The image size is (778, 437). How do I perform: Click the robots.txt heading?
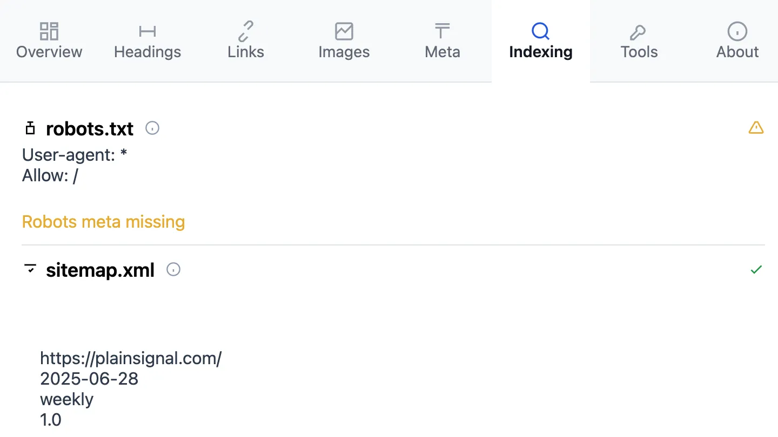pyautogui.click(x=90, y=129)
